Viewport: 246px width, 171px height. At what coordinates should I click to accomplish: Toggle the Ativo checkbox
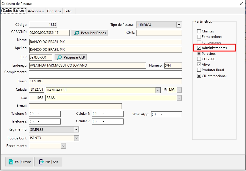click(199, 65)
